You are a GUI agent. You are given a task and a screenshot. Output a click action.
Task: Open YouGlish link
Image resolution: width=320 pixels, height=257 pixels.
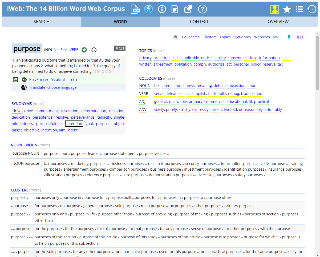pos(59,79)
